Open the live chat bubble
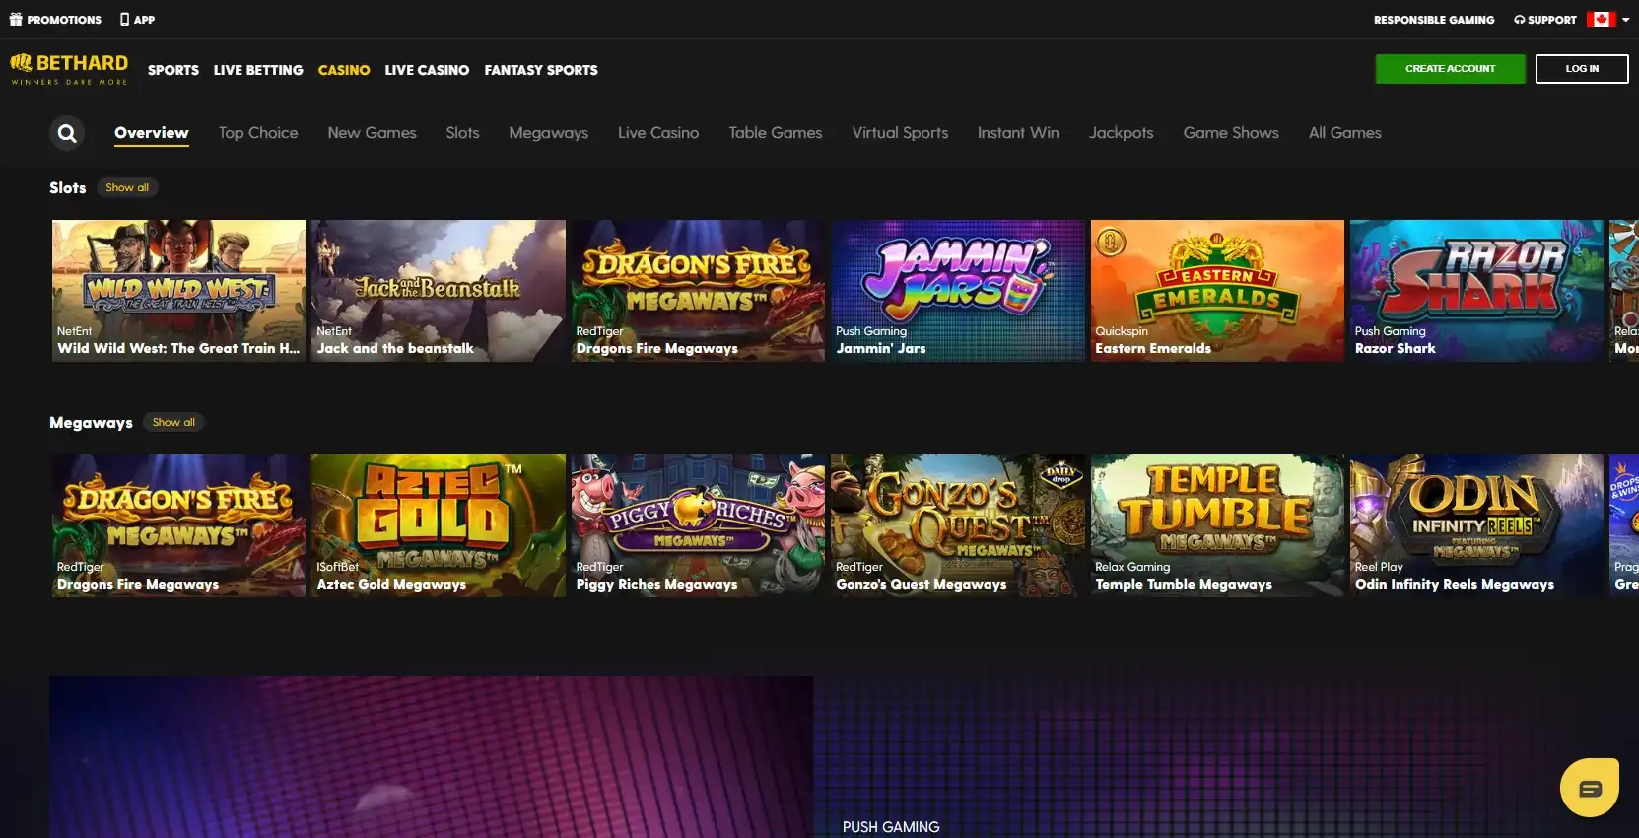 coord(1589,788)
